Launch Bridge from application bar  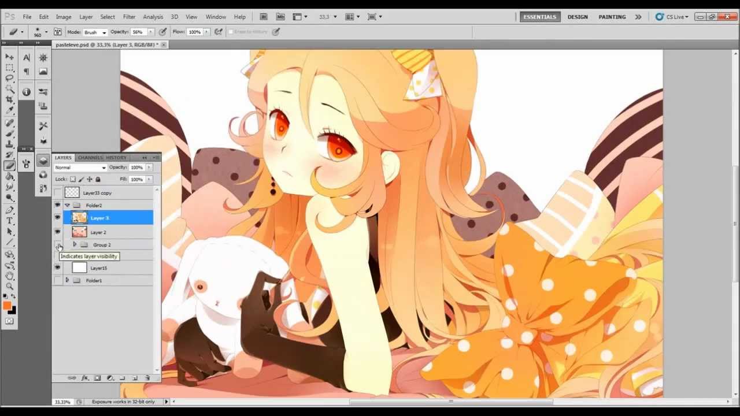pos(264,17)
